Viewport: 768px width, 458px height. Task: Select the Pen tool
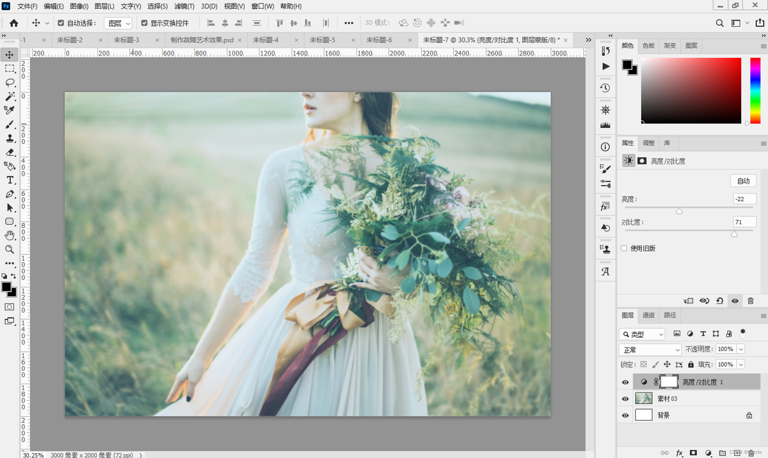coord(9,194)
